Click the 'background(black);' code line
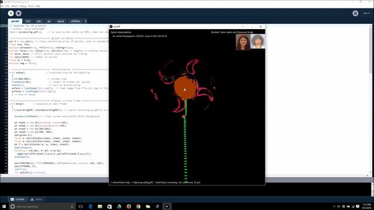The image size is (374, 210). (x=27, y=116)
